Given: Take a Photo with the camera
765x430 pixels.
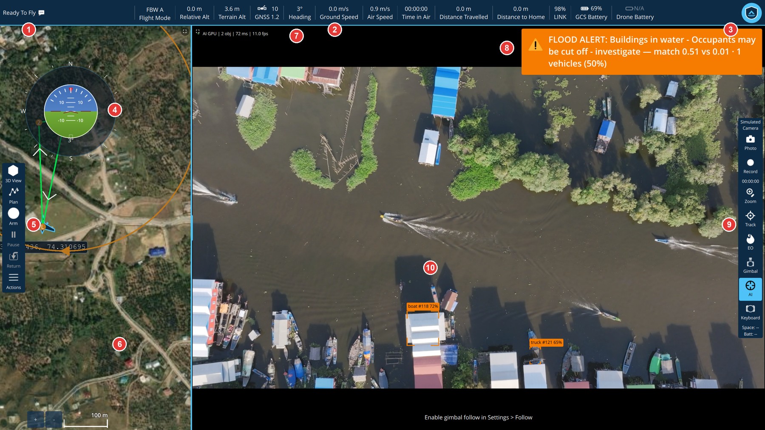Looking at the screenshot, I should coord(750,142).
